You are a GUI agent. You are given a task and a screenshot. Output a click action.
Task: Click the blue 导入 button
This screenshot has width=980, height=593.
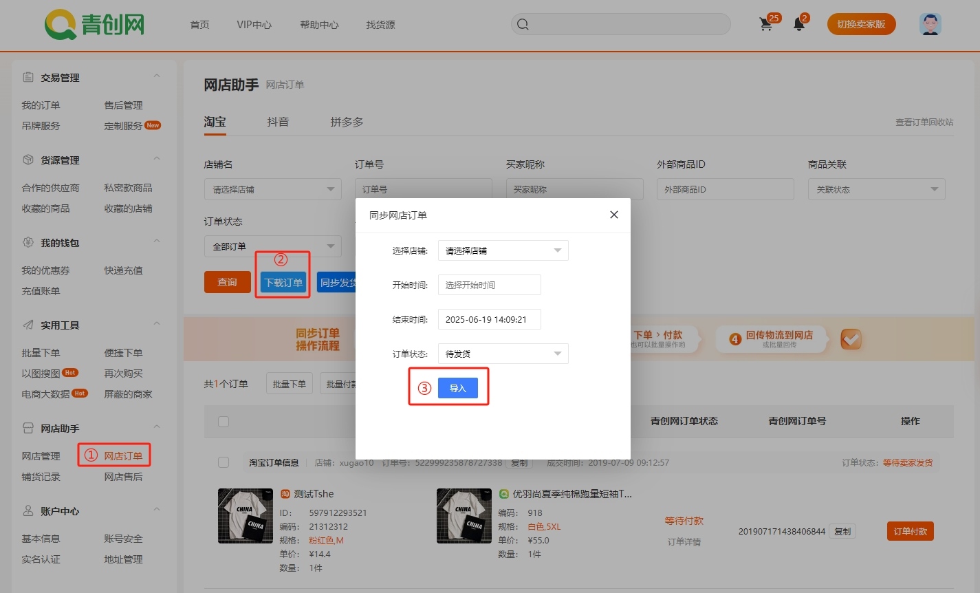(x=458, y=388)
